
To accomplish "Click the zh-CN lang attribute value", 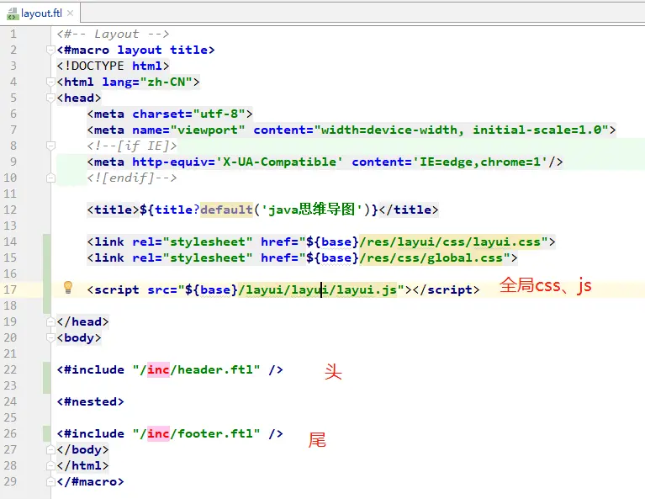I will click(x=167, y=82).
